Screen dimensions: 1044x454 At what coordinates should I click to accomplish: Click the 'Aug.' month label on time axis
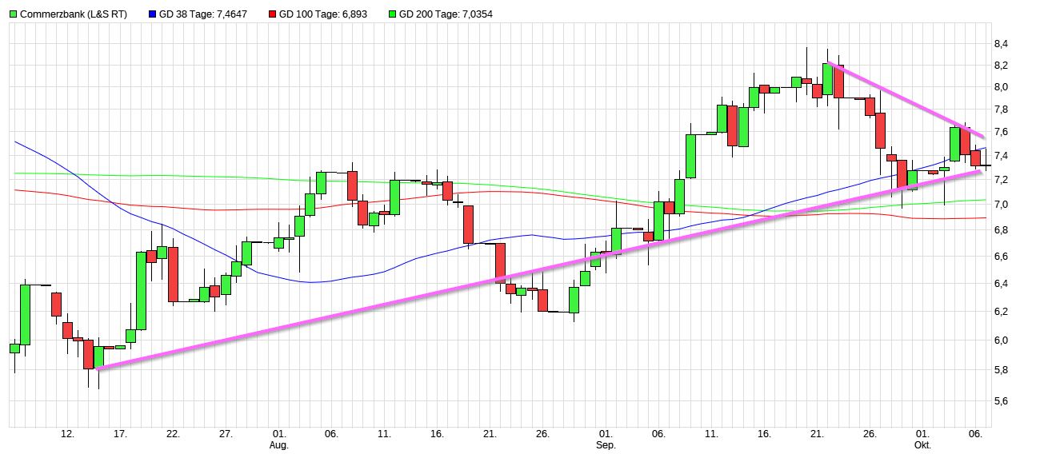(x=279, y=444)
